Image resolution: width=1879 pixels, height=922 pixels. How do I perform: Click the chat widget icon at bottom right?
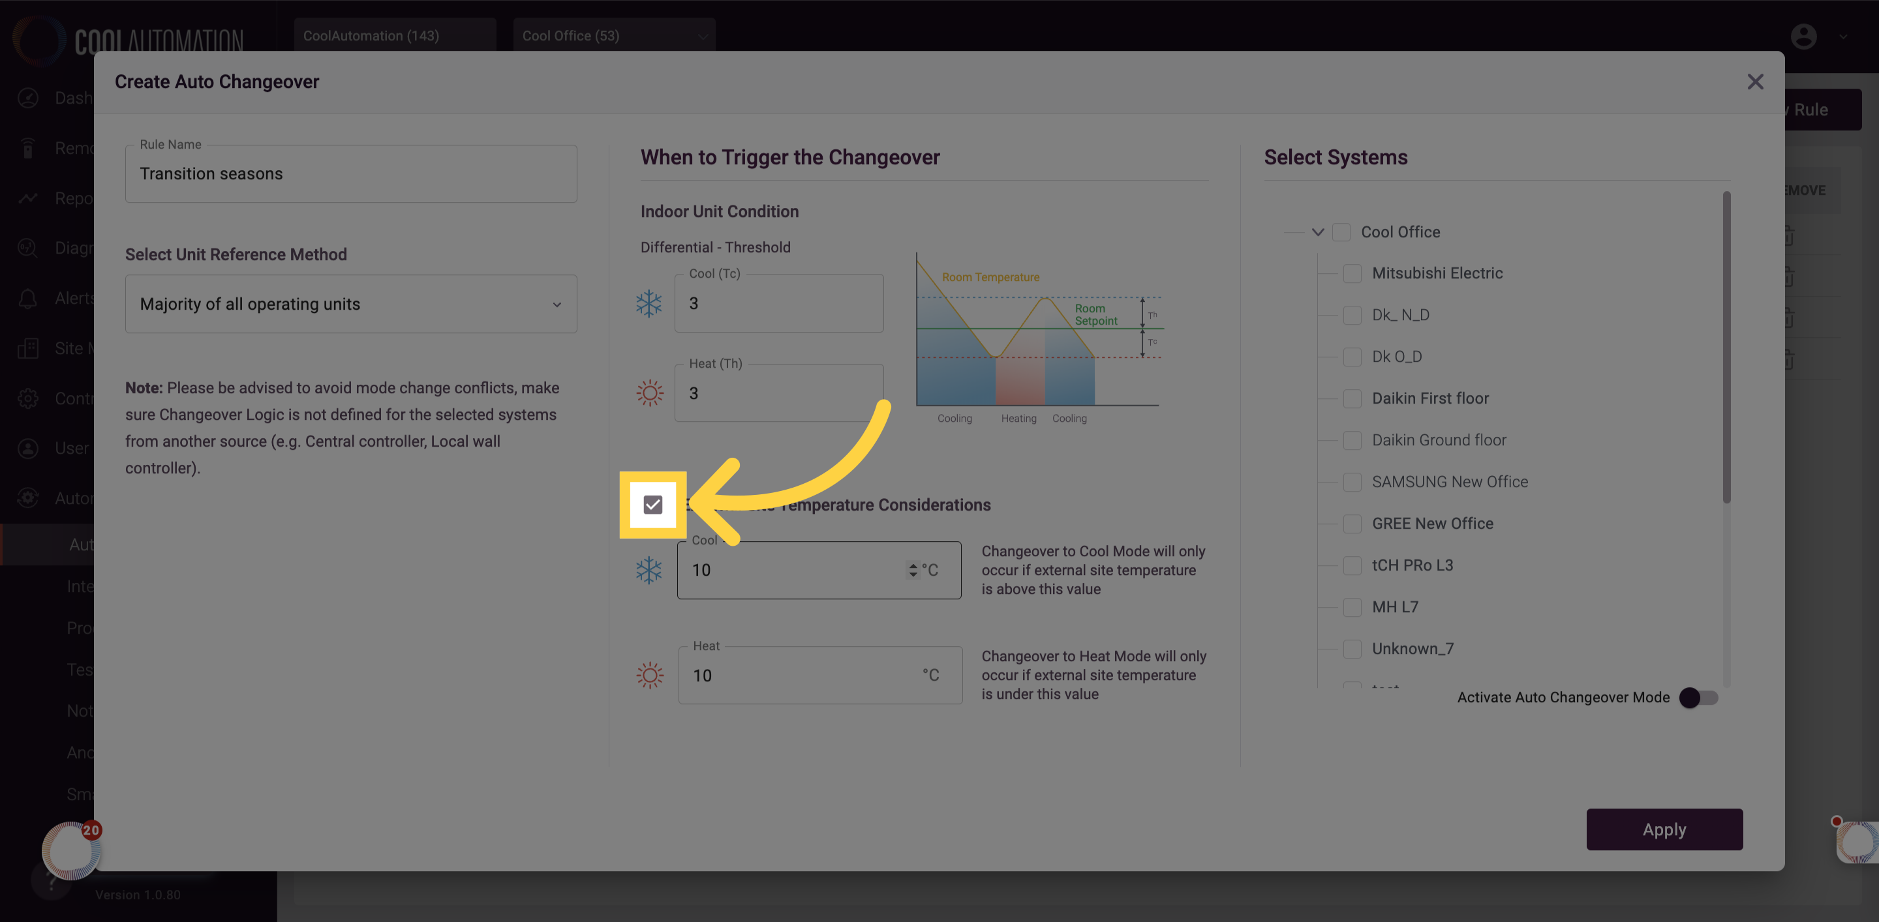(x=1857, y=842)
